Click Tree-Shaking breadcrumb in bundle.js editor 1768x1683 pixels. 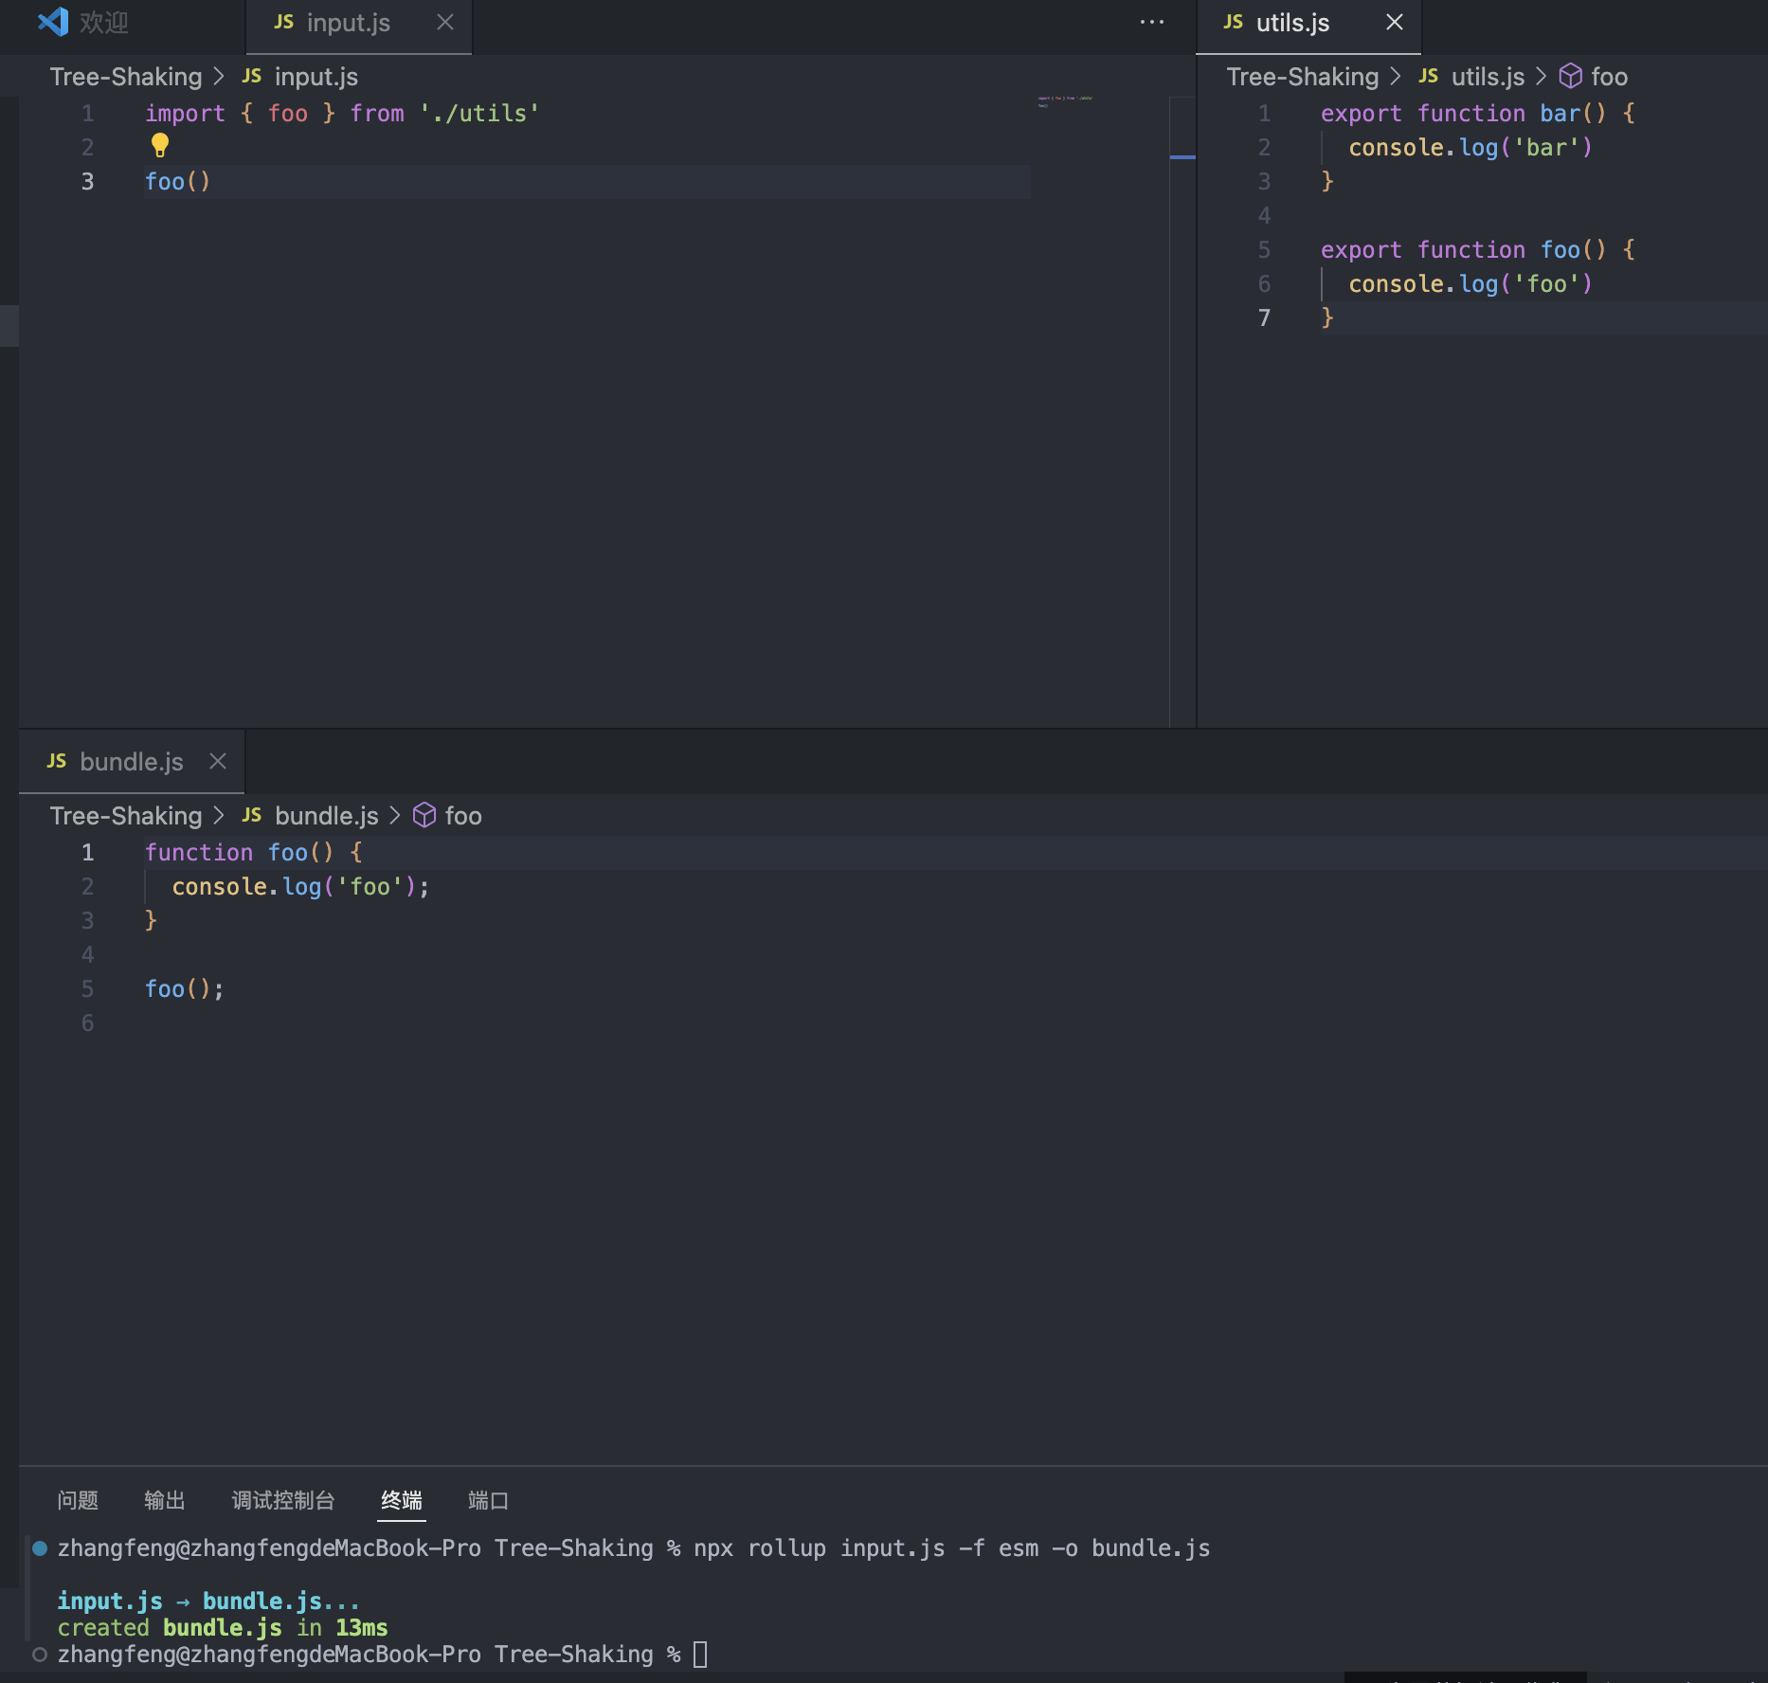[x=126, y=816]
